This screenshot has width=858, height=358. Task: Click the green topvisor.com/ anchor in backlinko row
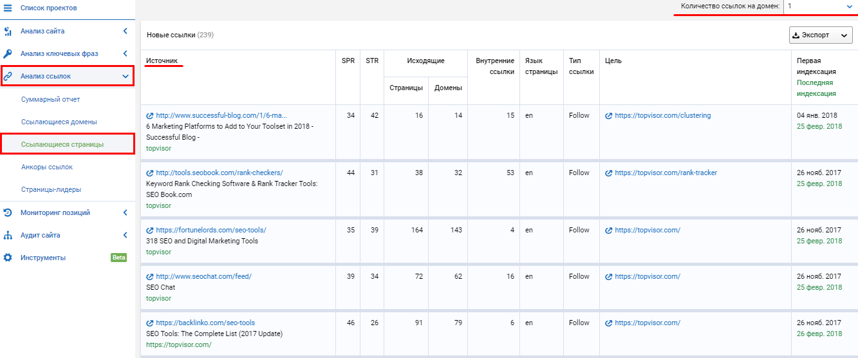(x=178, y=345)
